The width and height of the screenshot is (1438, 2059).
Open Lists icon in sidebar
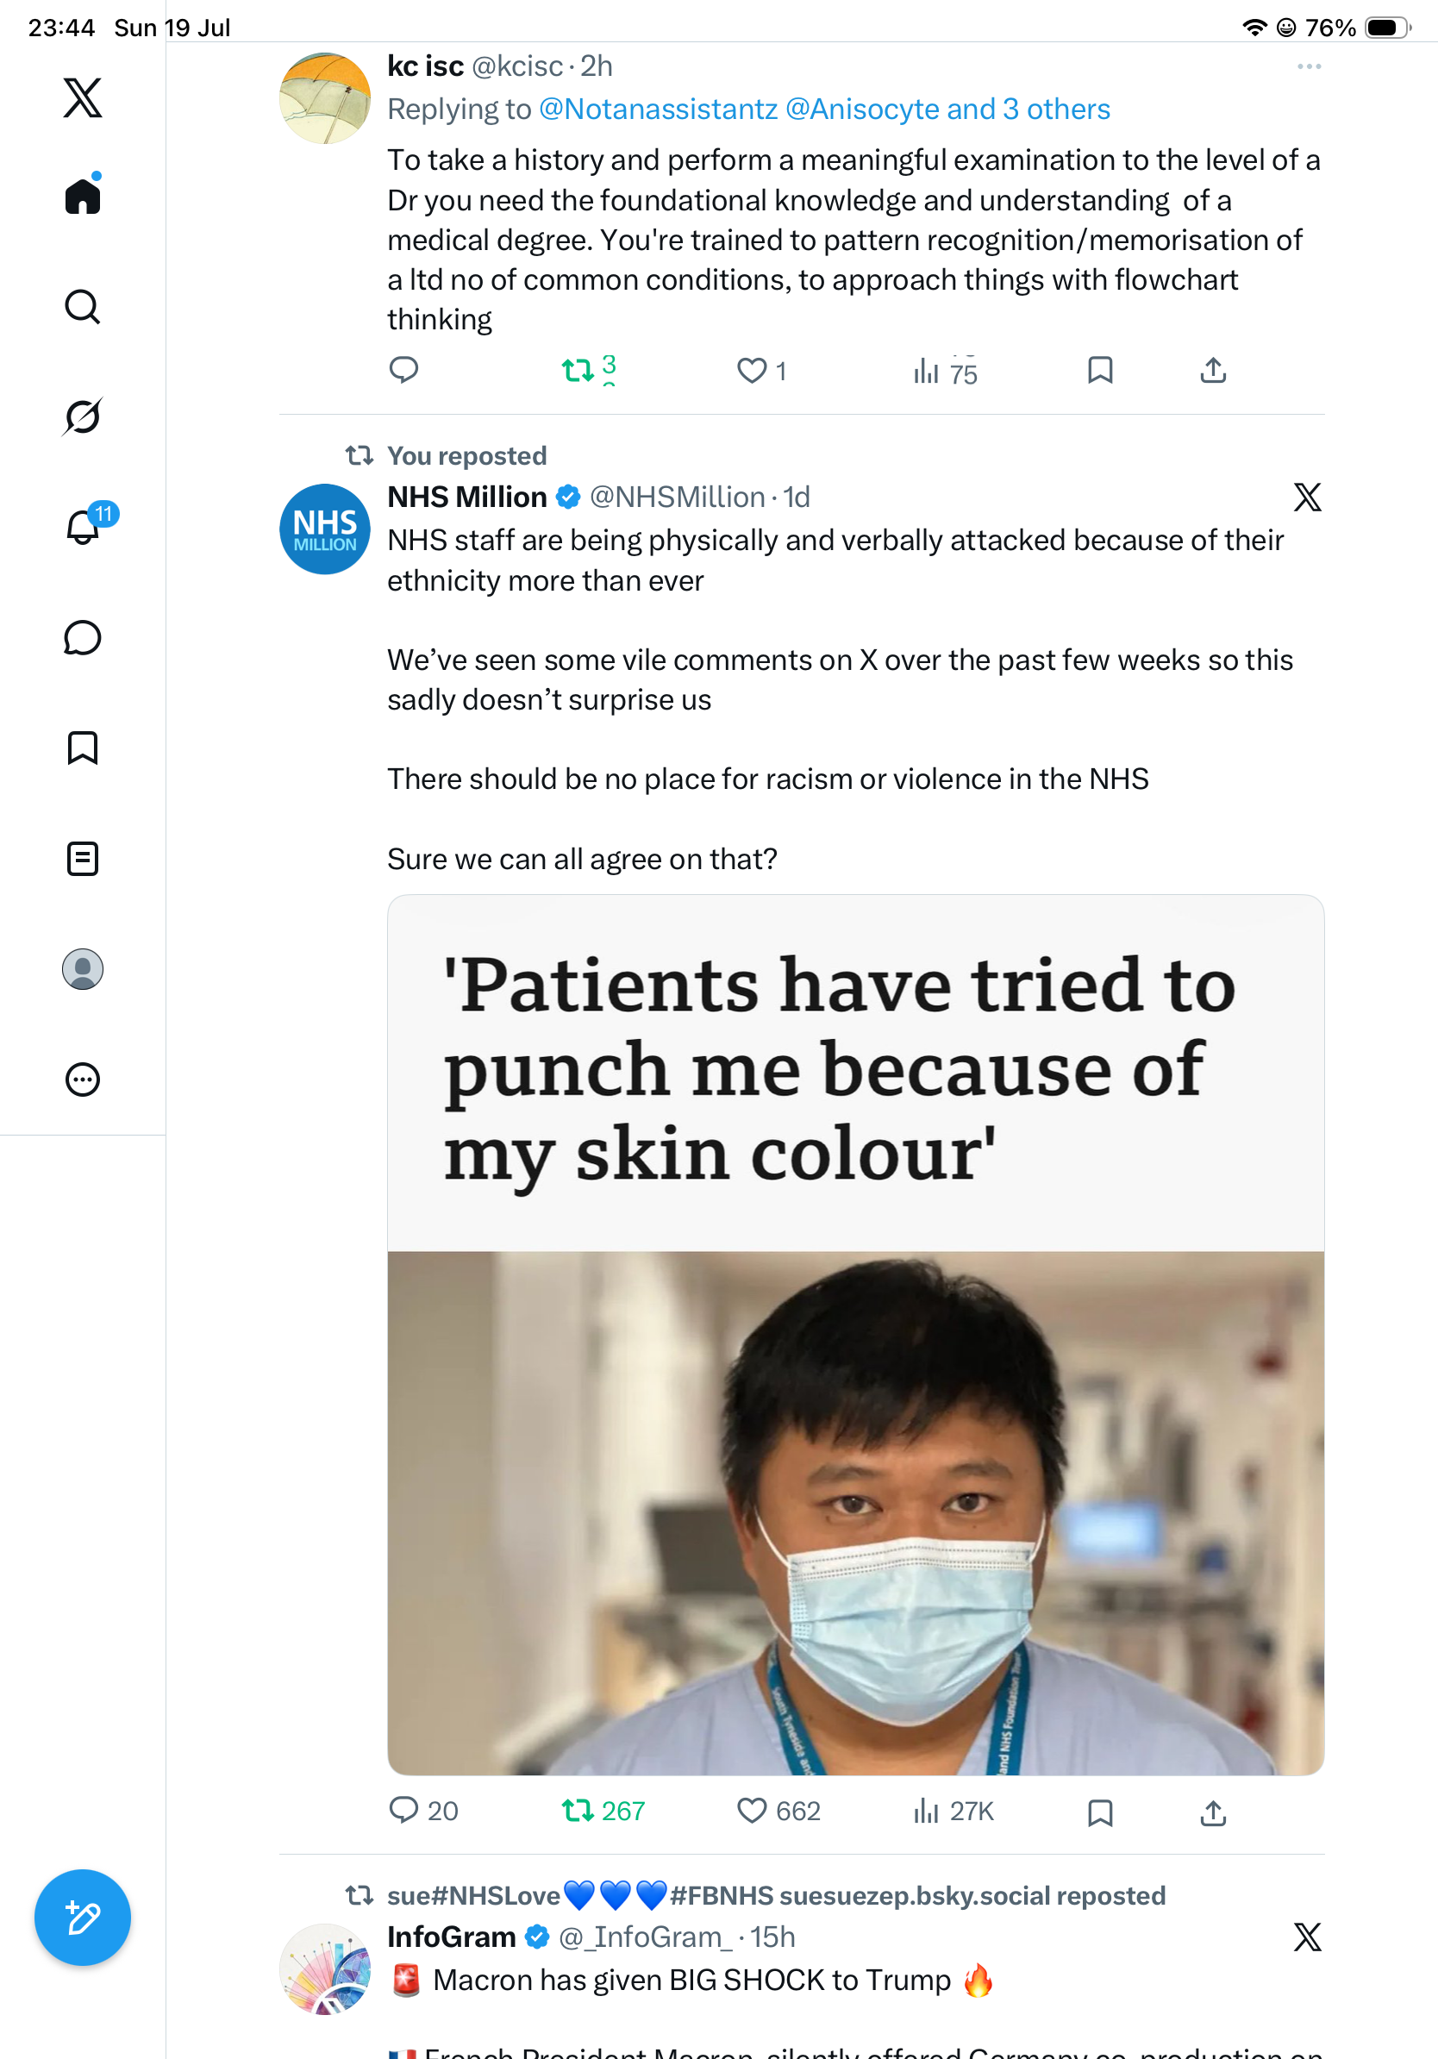pyautogui.click(x=83, y=858)
